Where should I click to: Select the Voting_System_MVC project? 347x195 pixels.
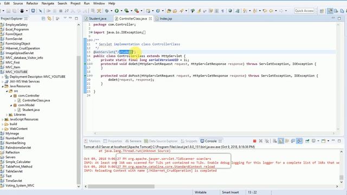point(20,185)
